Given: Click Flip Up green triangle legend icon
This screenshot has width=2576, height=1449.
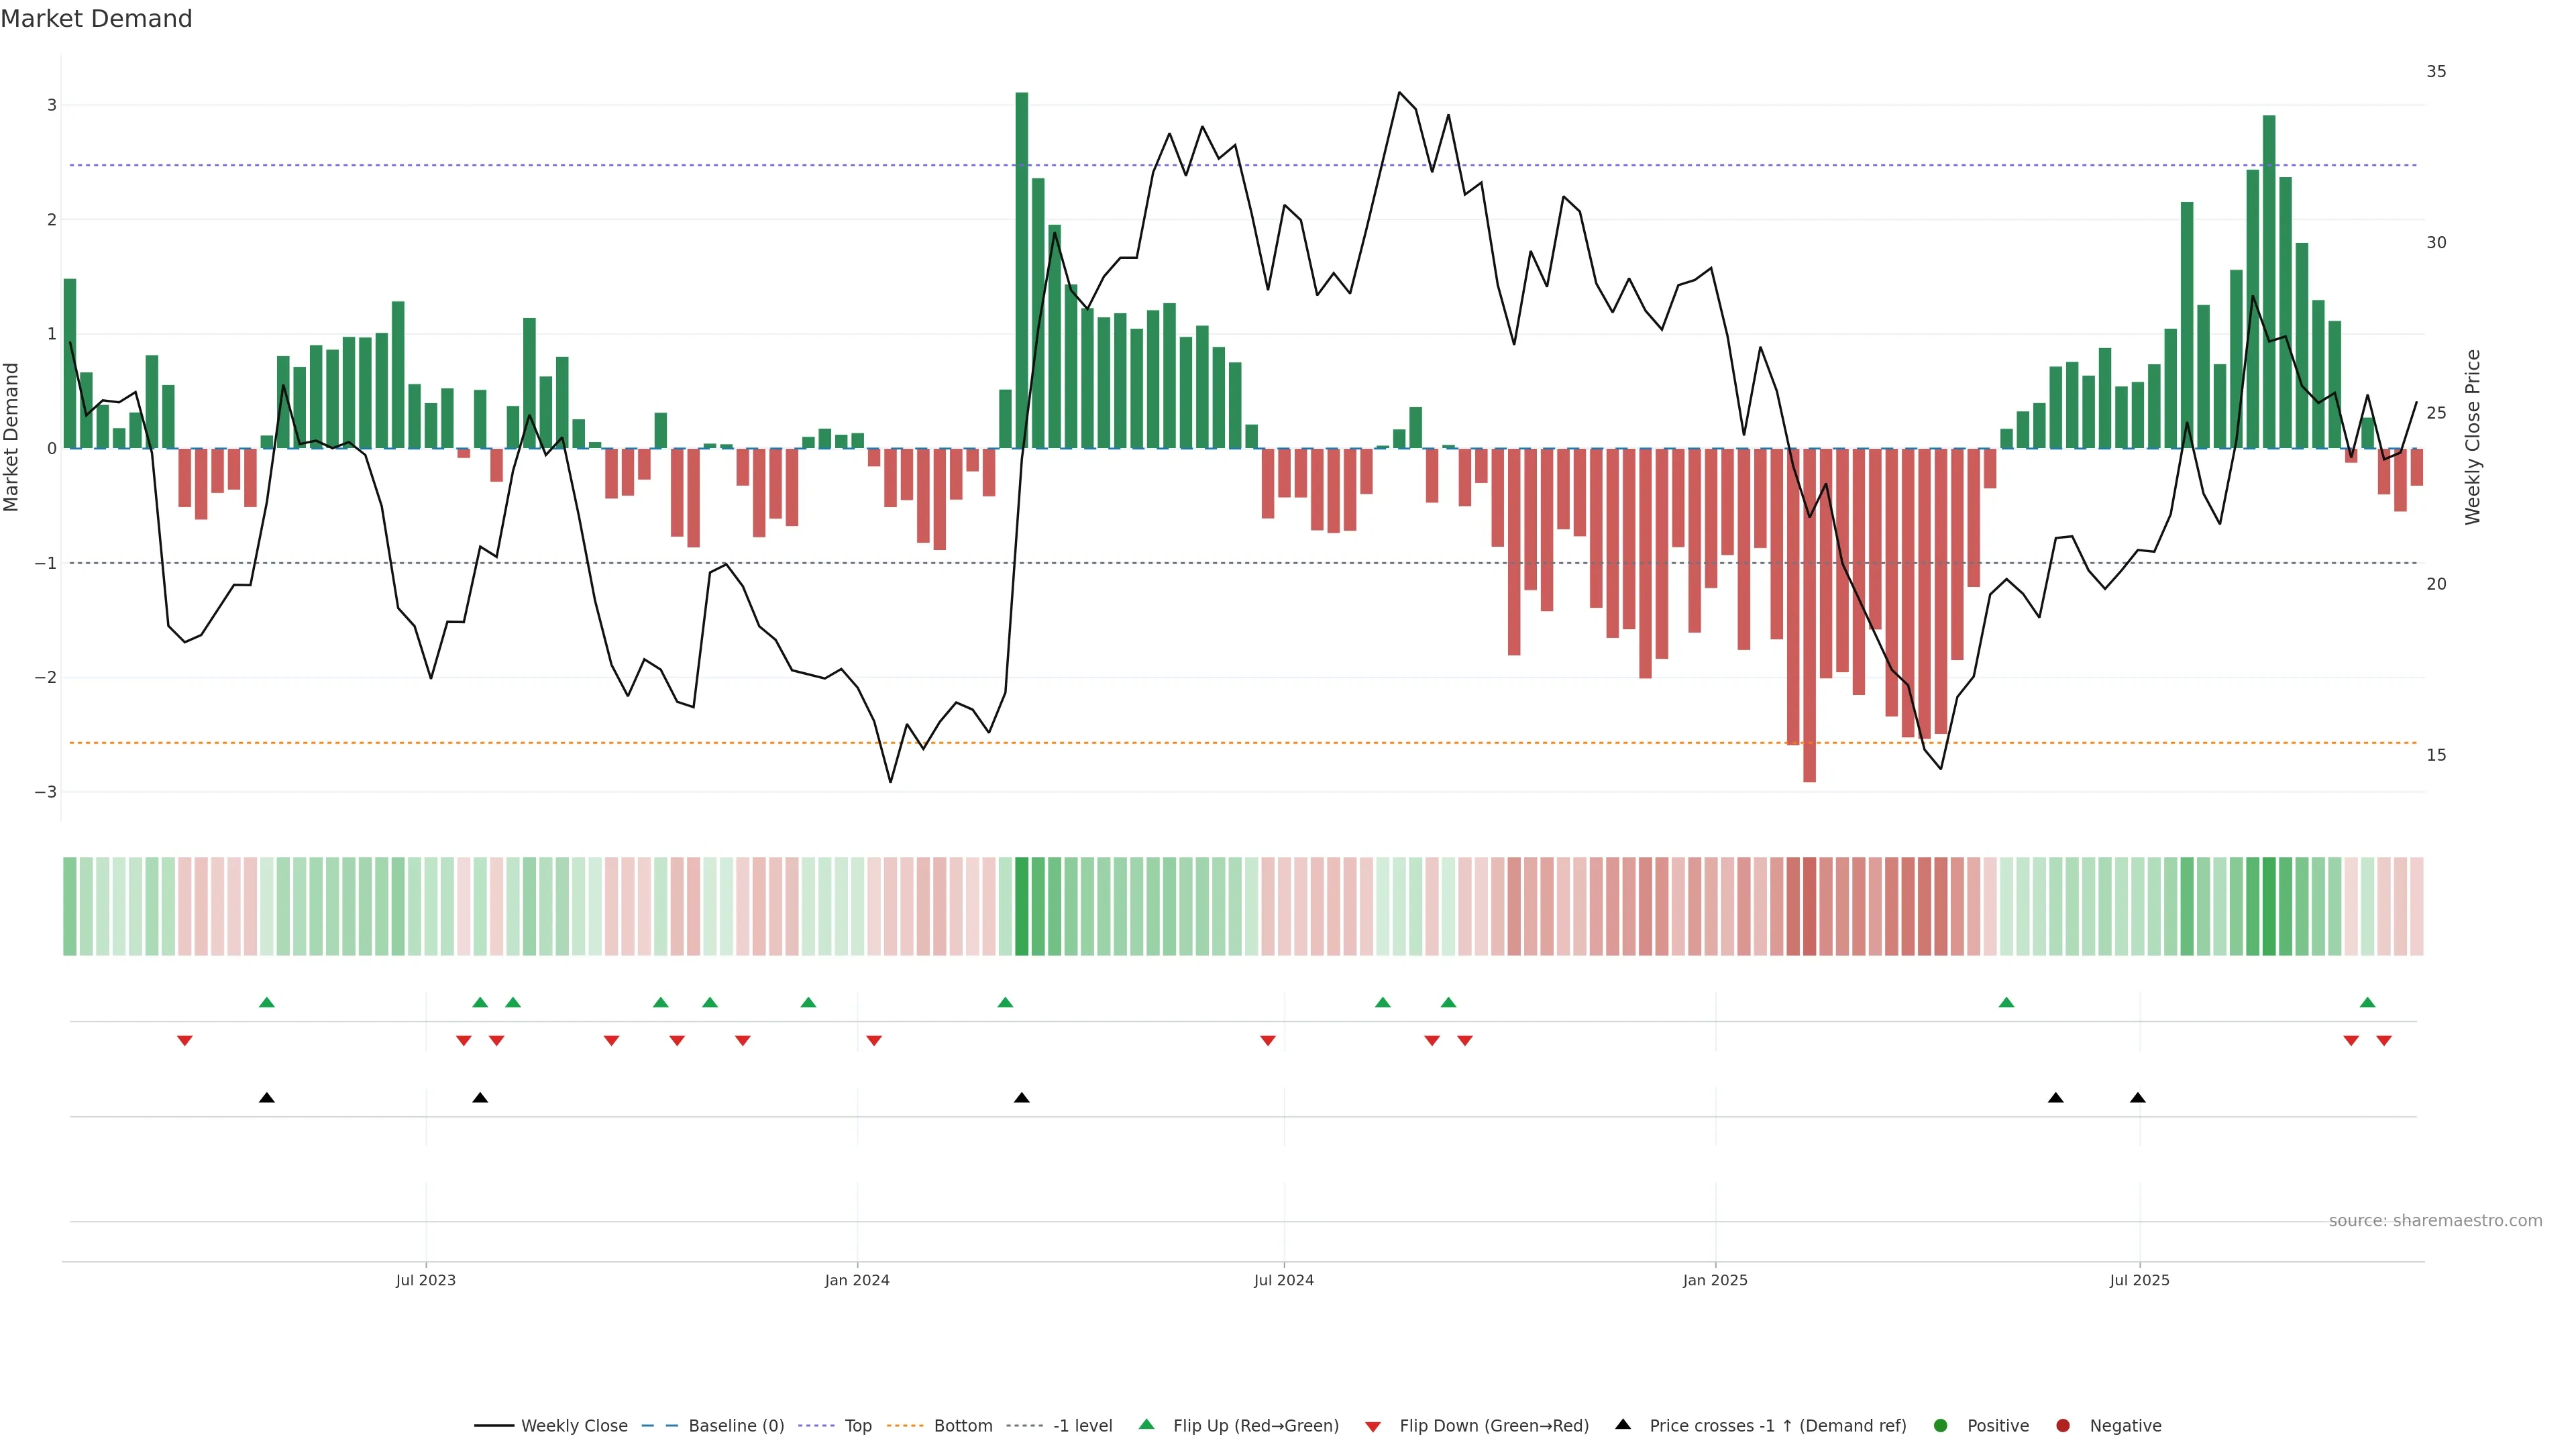Looking at the screenshot, I should coord(1147,1424).
